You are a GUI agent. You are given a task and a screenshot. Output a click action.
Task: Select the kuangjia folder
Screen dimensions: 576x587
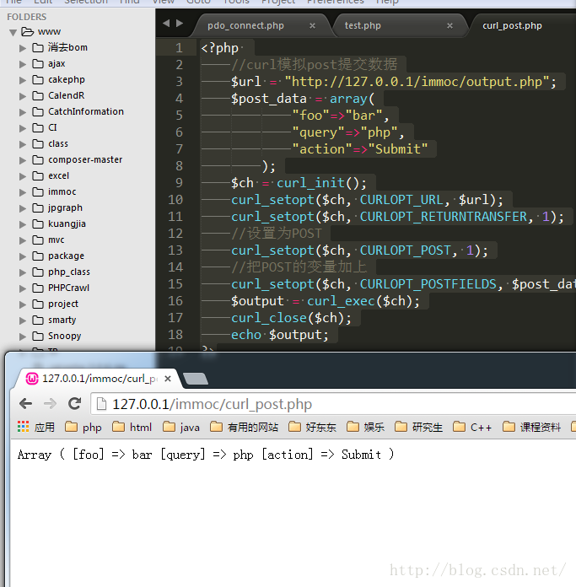coord(67,224)
